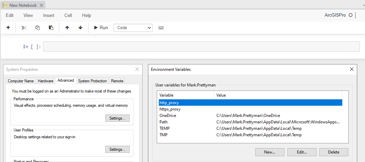Click the Performance Settings button
365x162 pixels.
point(117,118)
